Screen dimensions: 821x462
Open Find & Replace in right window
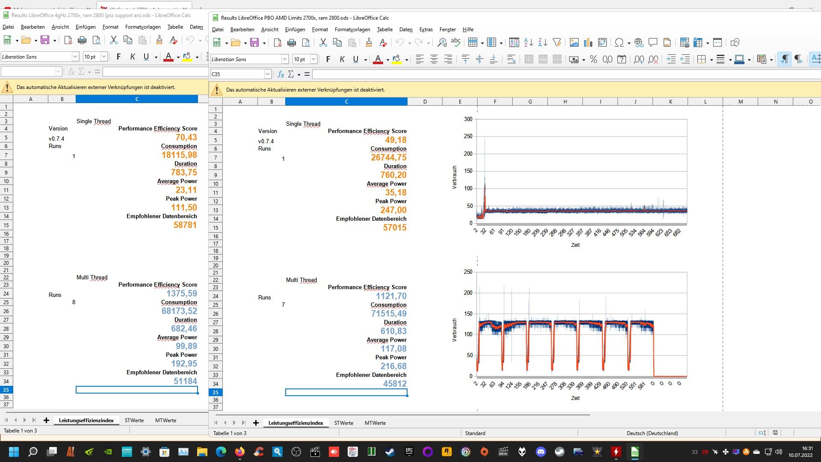[x=442, y=42]
